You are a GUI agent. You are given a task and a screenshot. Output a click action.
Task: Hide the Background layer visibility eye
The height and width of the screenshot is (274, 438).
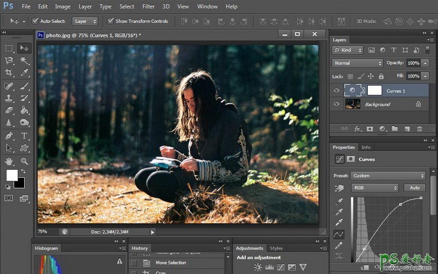(337, 104)
